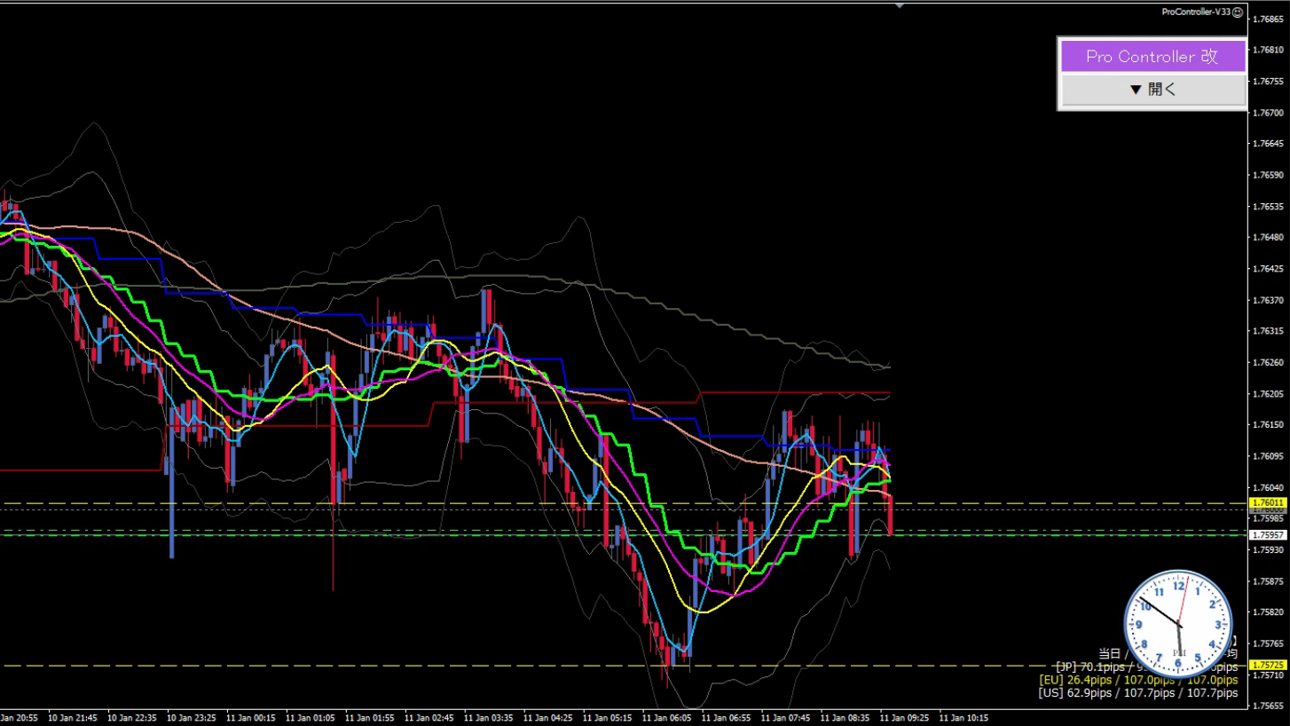
Task: Click the ProController-V33 expert advisor label
Action: pos(1196,12)
